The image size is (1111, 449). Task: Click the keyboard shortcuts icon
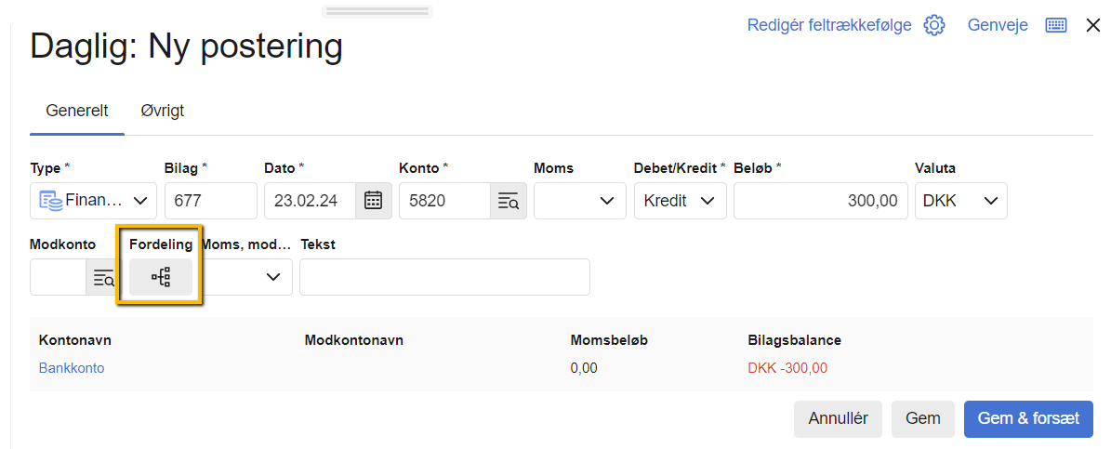click(1055, 25)
